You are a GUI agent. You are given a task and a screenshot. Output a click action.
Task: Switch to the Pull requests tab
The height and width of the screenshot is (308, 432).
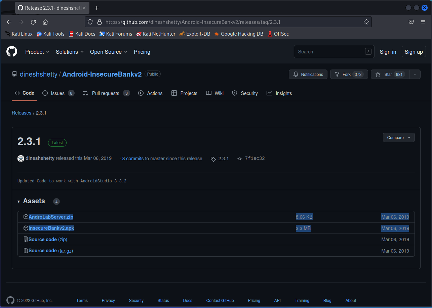pos(106,93)
